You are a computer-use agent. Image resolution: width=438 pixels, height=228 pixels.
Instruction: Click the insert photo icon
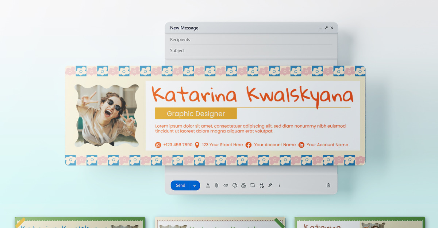tap(253, 185)
